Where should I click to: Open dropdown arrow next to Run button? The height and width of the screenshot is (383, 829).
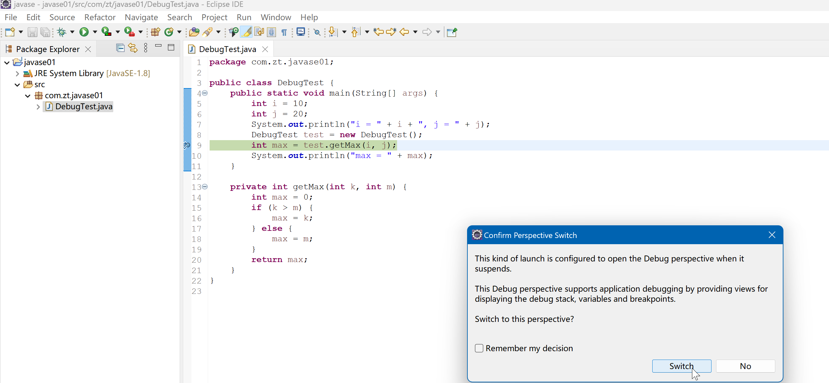pos(95,32)
